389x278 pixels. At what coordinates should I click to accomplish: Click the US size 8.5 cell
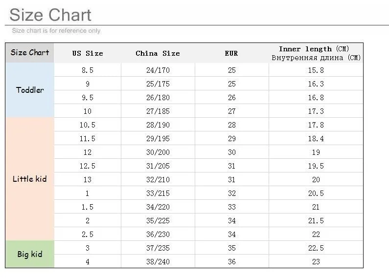pyautogui.click(x=88, y=70)
